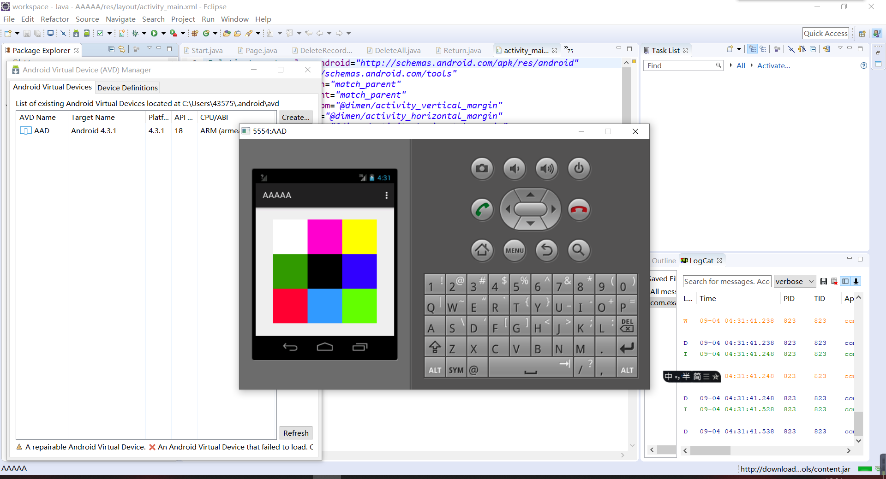
Task: Open the verbose log level dropdown
Action: pos(795,281)
